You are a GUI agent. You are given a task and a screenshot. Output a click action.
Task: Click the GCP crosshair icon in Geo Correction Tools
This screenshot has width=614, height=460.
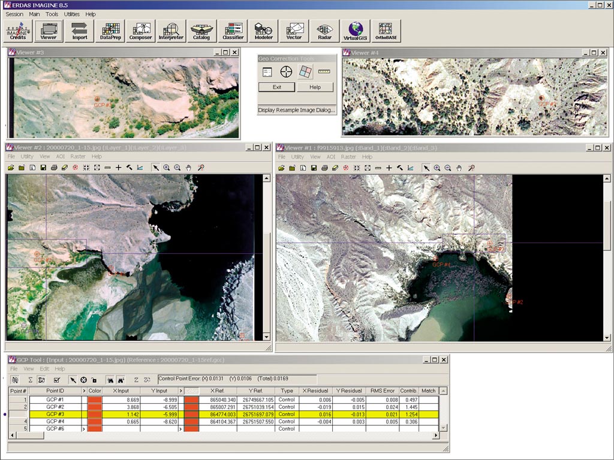pos(286,72)
